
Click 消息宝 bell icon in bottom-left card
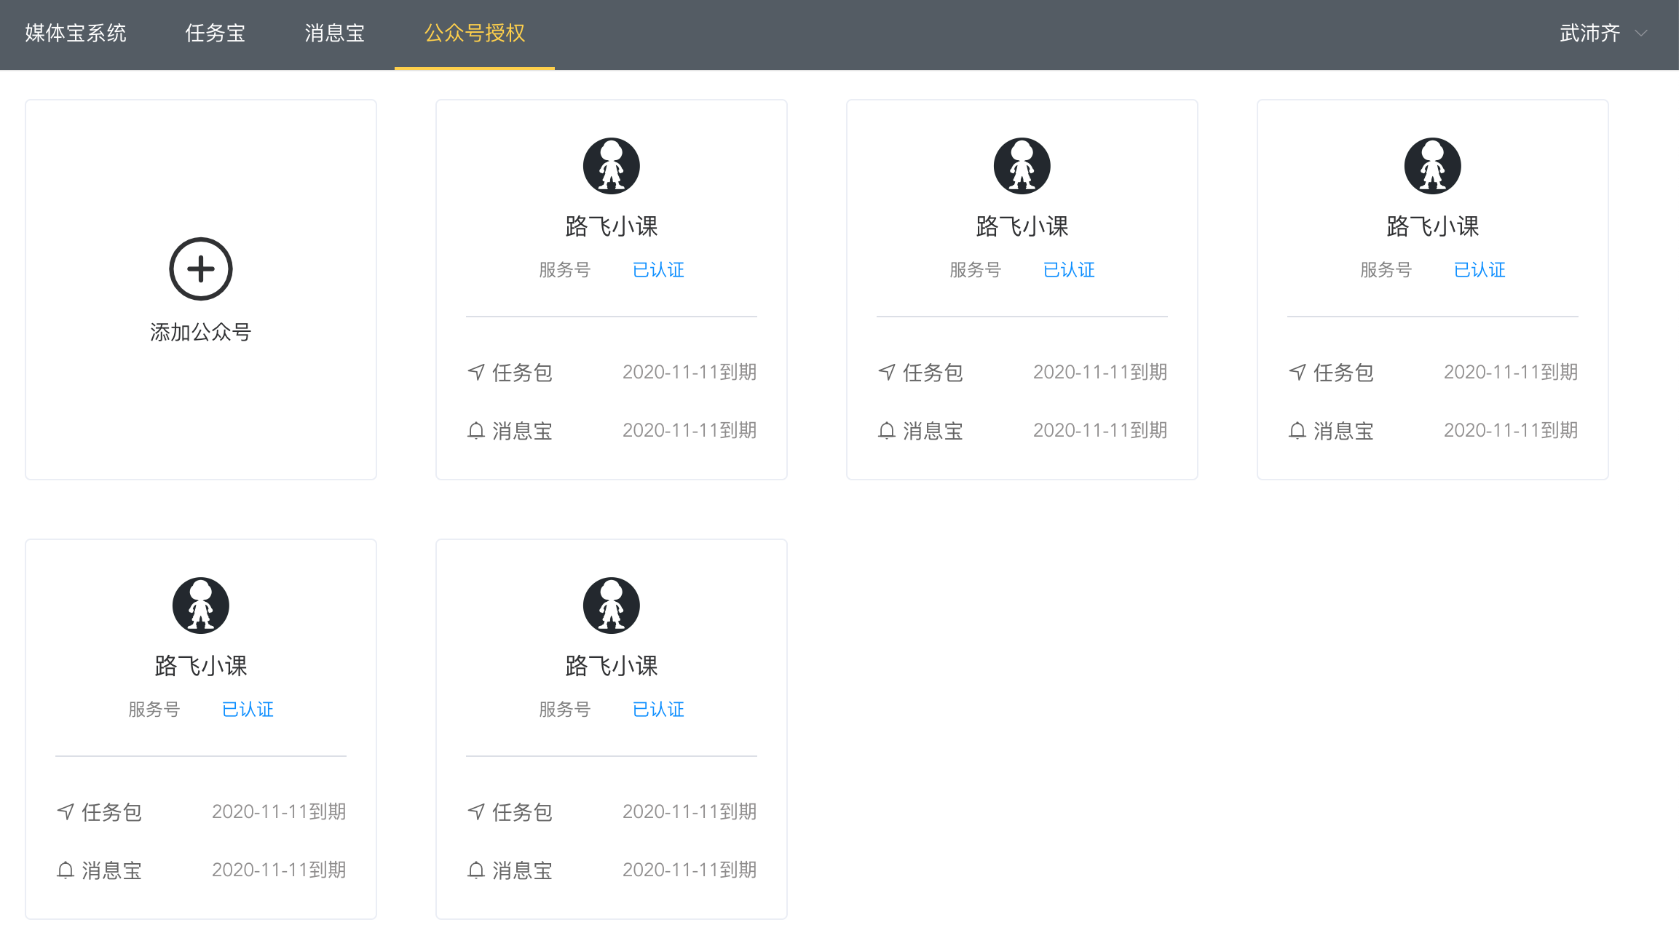tap(66, 870)
